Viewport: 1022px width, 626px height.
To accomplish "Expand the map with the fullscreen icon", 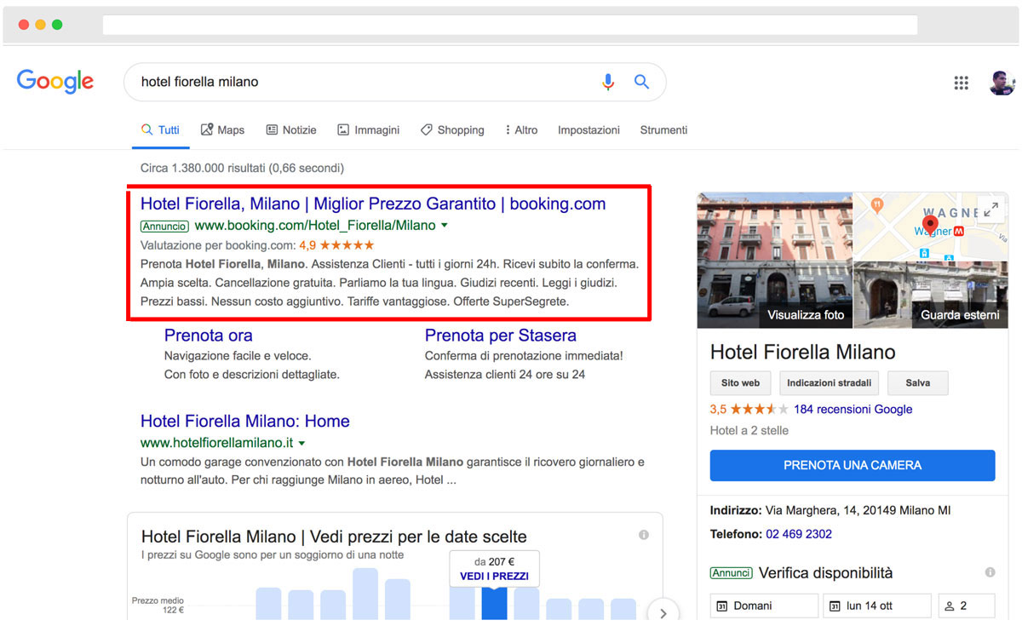I will coord(990,210).
